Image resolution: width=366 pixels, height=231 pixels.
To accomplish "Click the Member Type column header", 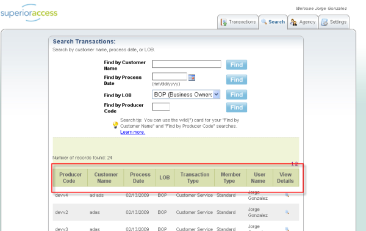I will [230, 178].
